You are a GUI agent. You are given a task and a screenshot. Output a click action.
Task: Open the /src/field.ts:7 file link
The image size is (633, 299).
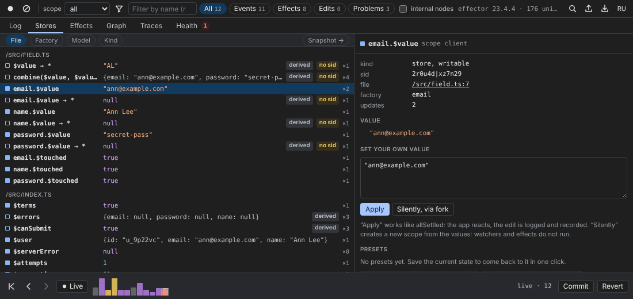pyautogui.click(x=440, y=85)
